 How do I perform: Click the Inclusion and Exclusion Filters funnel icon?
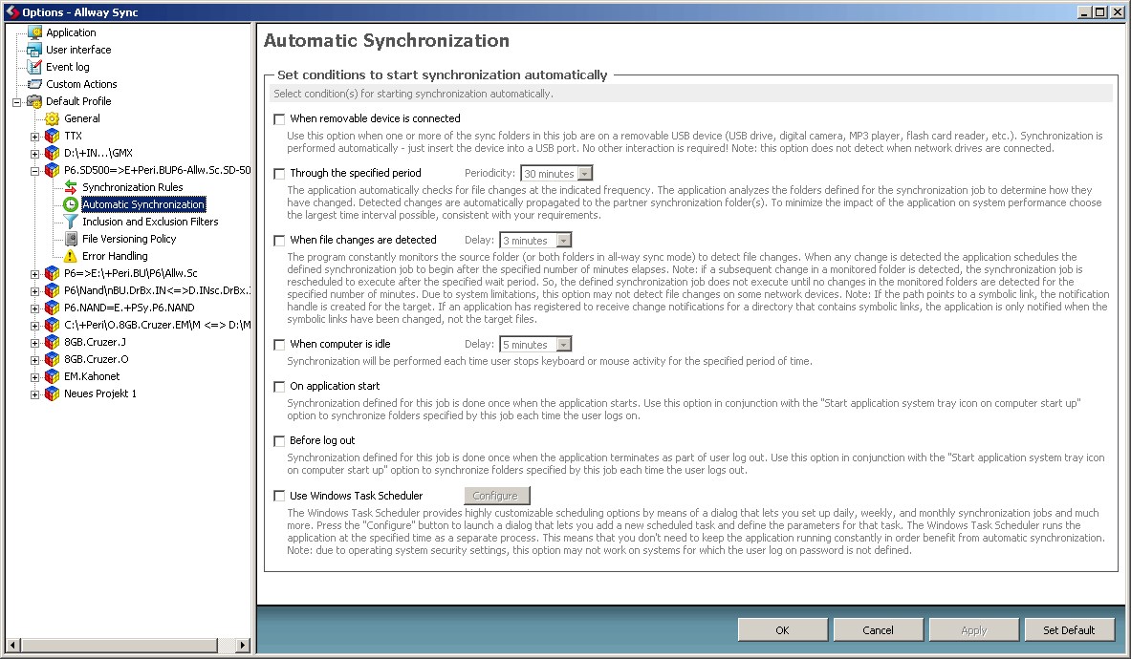click(71, 222)
